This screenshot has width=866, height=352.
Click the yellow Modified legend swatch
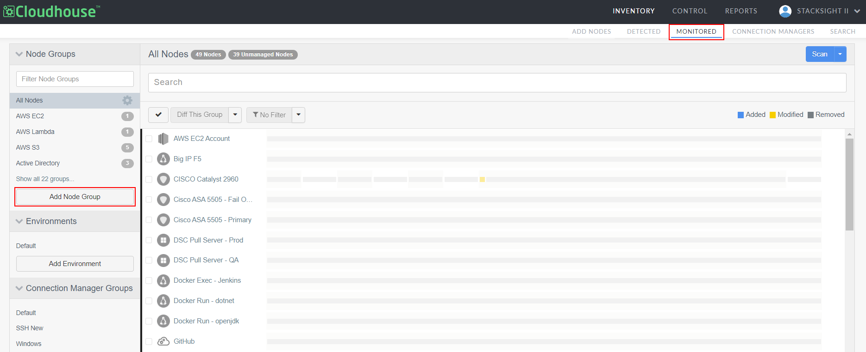pos(772,115)
